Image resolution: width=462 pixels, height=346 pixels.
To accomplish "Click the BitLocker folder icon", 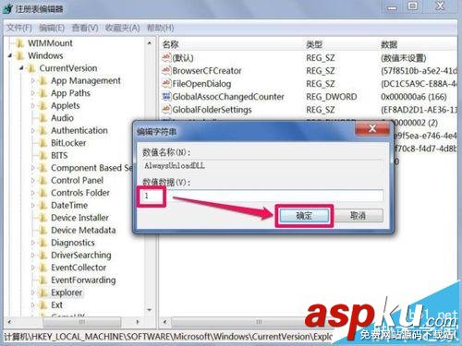I will (43, 143).
